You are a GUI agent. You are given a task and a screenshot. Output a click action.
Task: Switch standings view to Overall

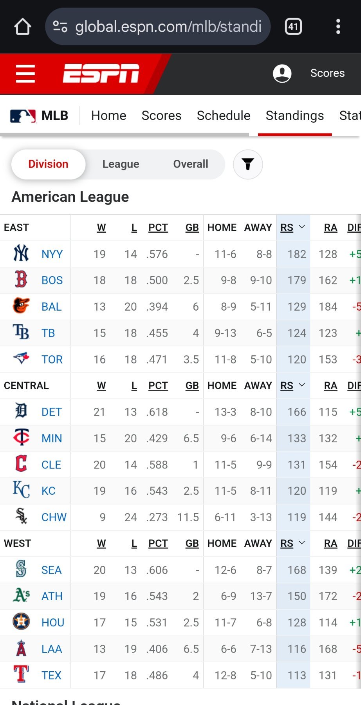tap(191, 164)
